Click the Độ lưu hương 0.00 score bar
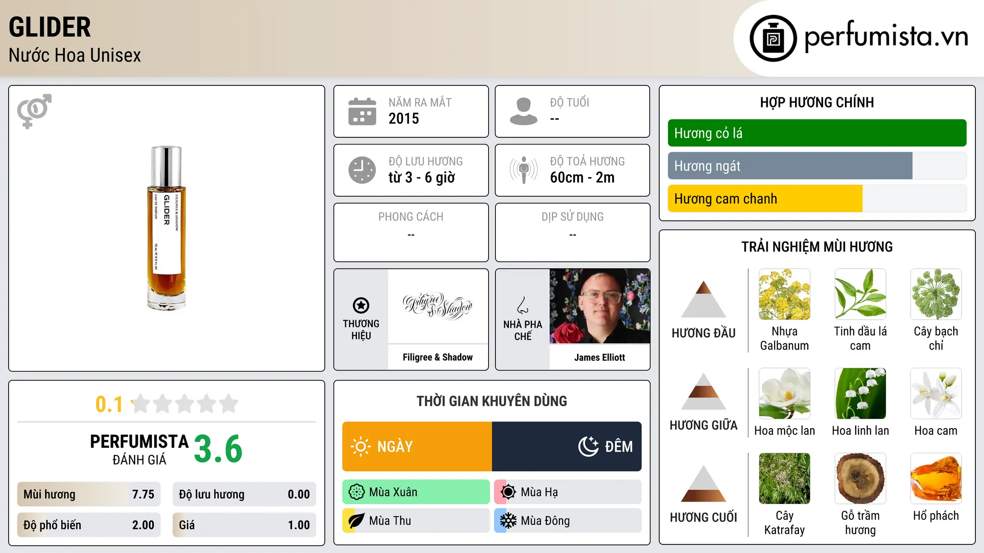 244,494
